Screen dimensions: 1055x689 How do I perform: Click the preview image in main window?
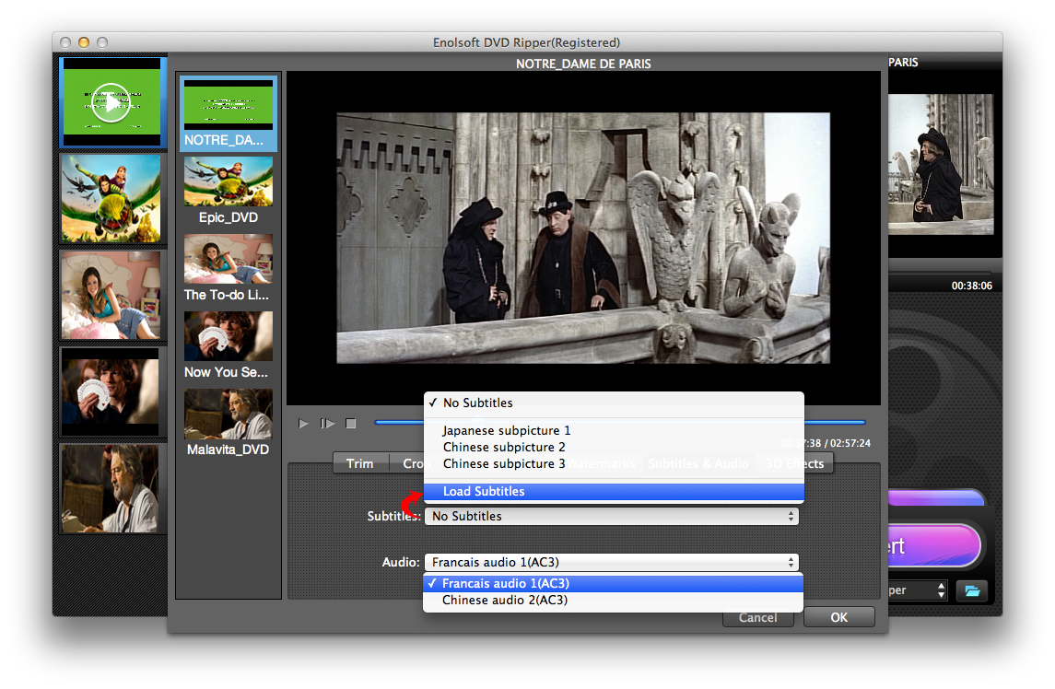click(941, 164)
